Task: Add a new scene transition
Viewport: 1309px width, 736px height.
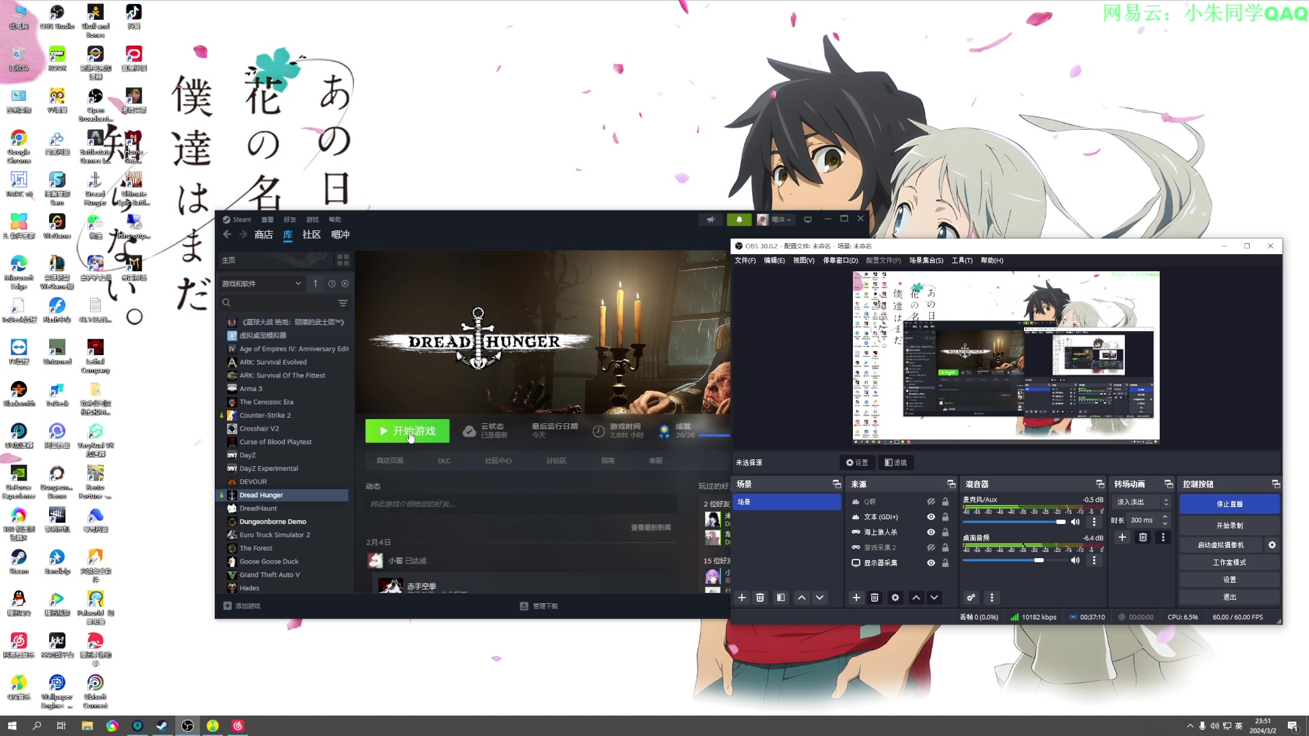Action: (1122, 537)
